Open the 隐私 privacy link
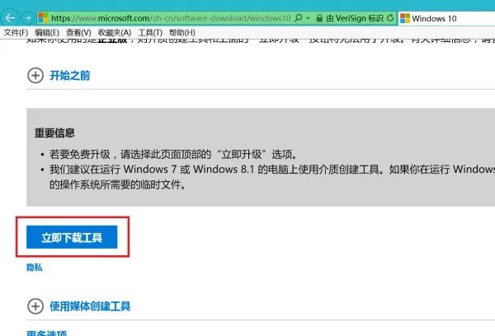This screenshot has height=336, width=495. click(x=35, y=268)
